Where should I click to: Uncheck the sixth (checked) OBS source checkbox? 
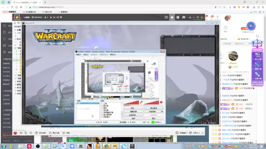pos(102,115)
